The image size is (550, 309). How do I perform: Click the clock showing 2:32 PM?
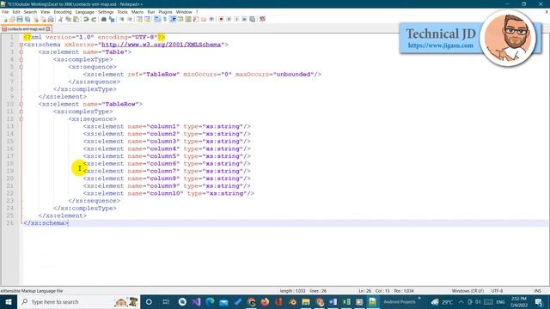tap(518, 301)
